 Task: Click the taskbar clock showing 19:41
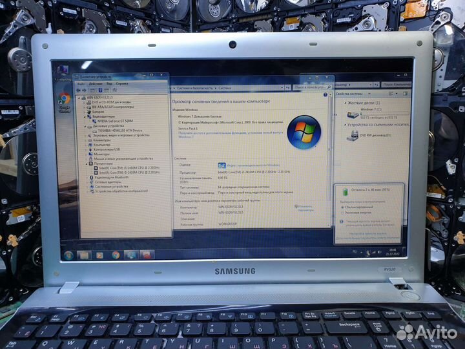click(x=393, y=252)
